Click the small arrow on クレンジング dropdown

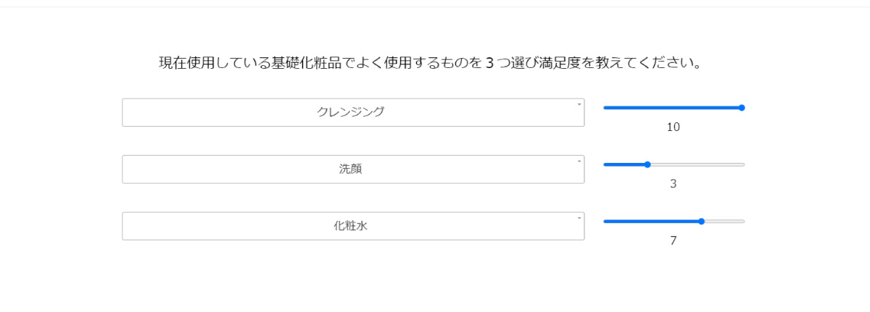[x=579, y=104]
